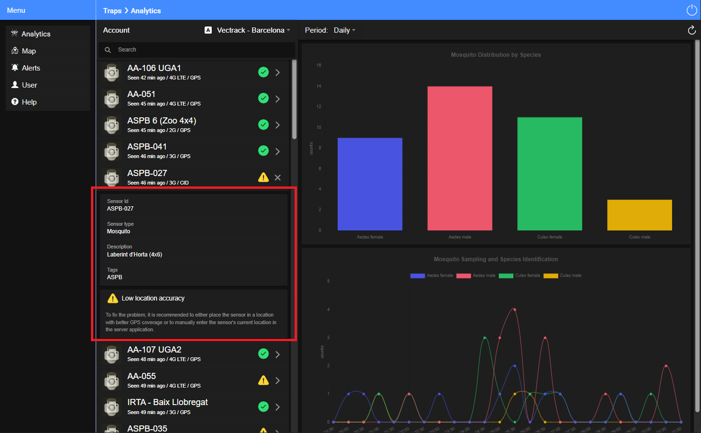This screenshot has height=433, width=701.
Task: Click the Traps breadcrumb link
Action: (112, 10)
